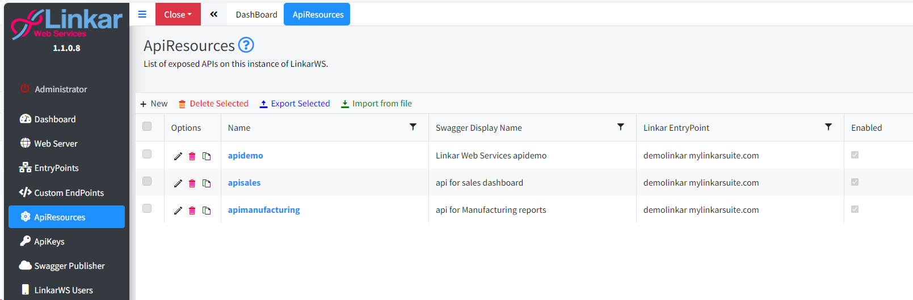Check the apisales row checkbox

pyautogui.click(x=147, y=181)
